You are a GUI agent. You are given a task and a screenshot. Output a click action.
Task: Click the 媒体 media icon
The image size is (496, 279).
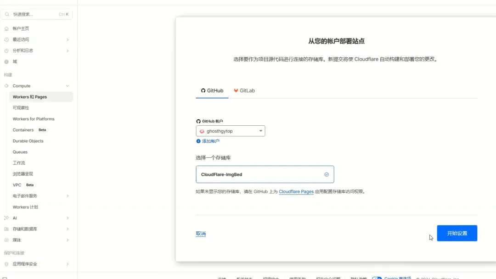(6, 240)
